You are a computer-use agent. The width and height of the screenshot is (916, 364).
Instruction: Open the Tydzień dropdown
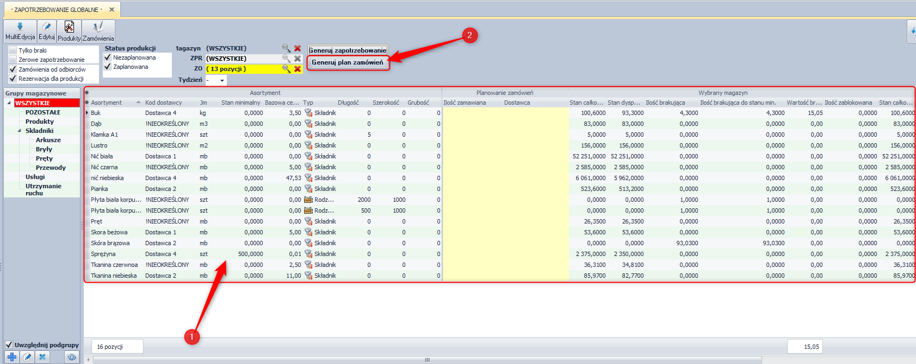[x=222, y=80]
